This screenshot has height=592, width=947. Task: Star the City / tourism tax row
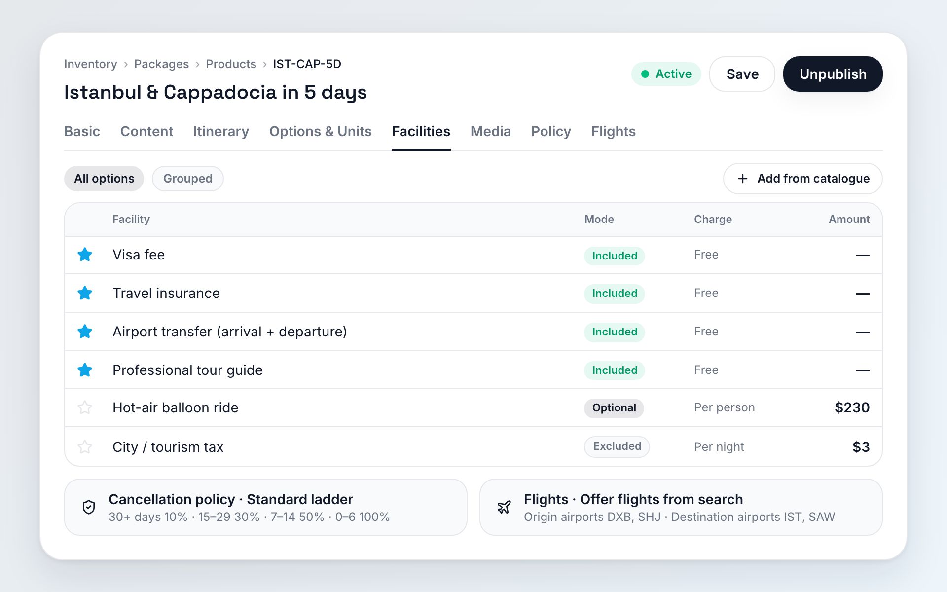[x=85, y=447]
